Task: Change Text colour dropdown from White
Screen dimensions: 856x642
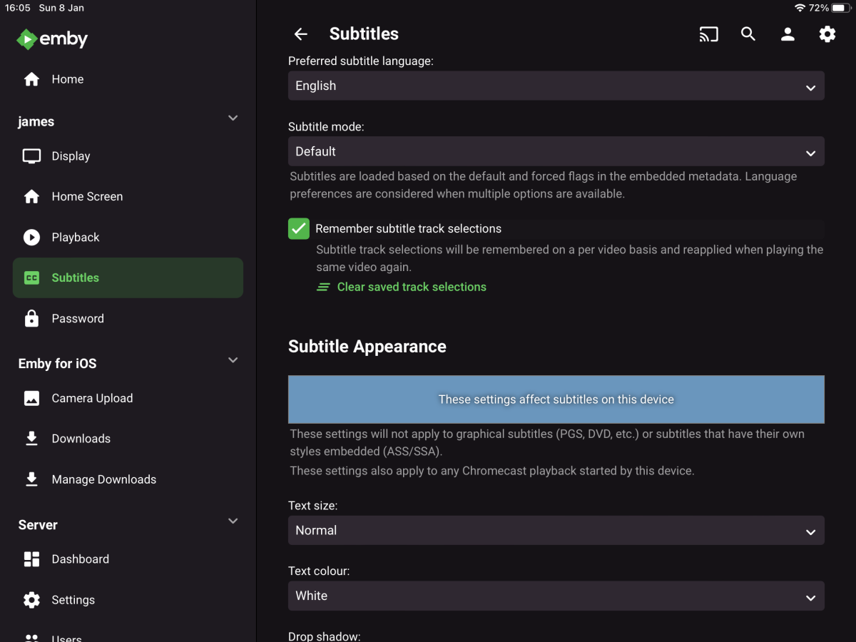Action: coord(556,596)
